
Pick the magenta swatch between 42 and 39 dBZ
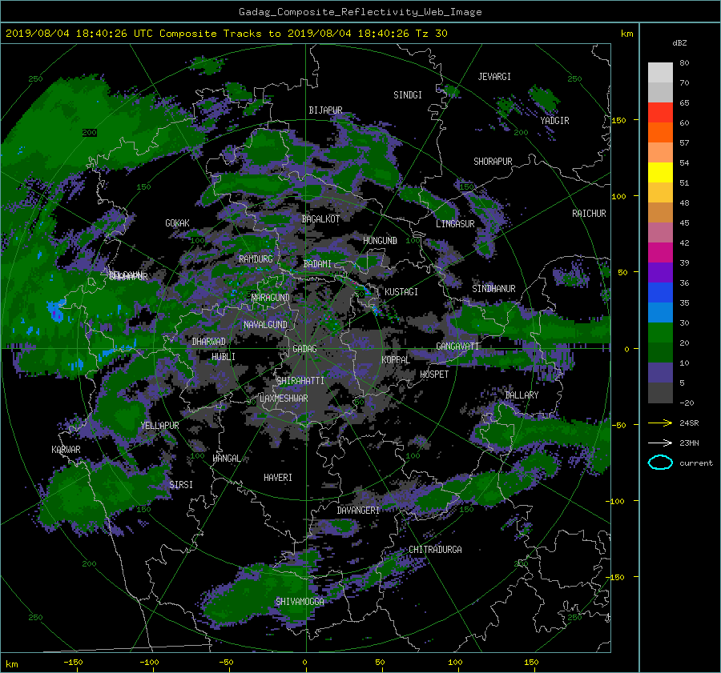(x=660, y=253)
